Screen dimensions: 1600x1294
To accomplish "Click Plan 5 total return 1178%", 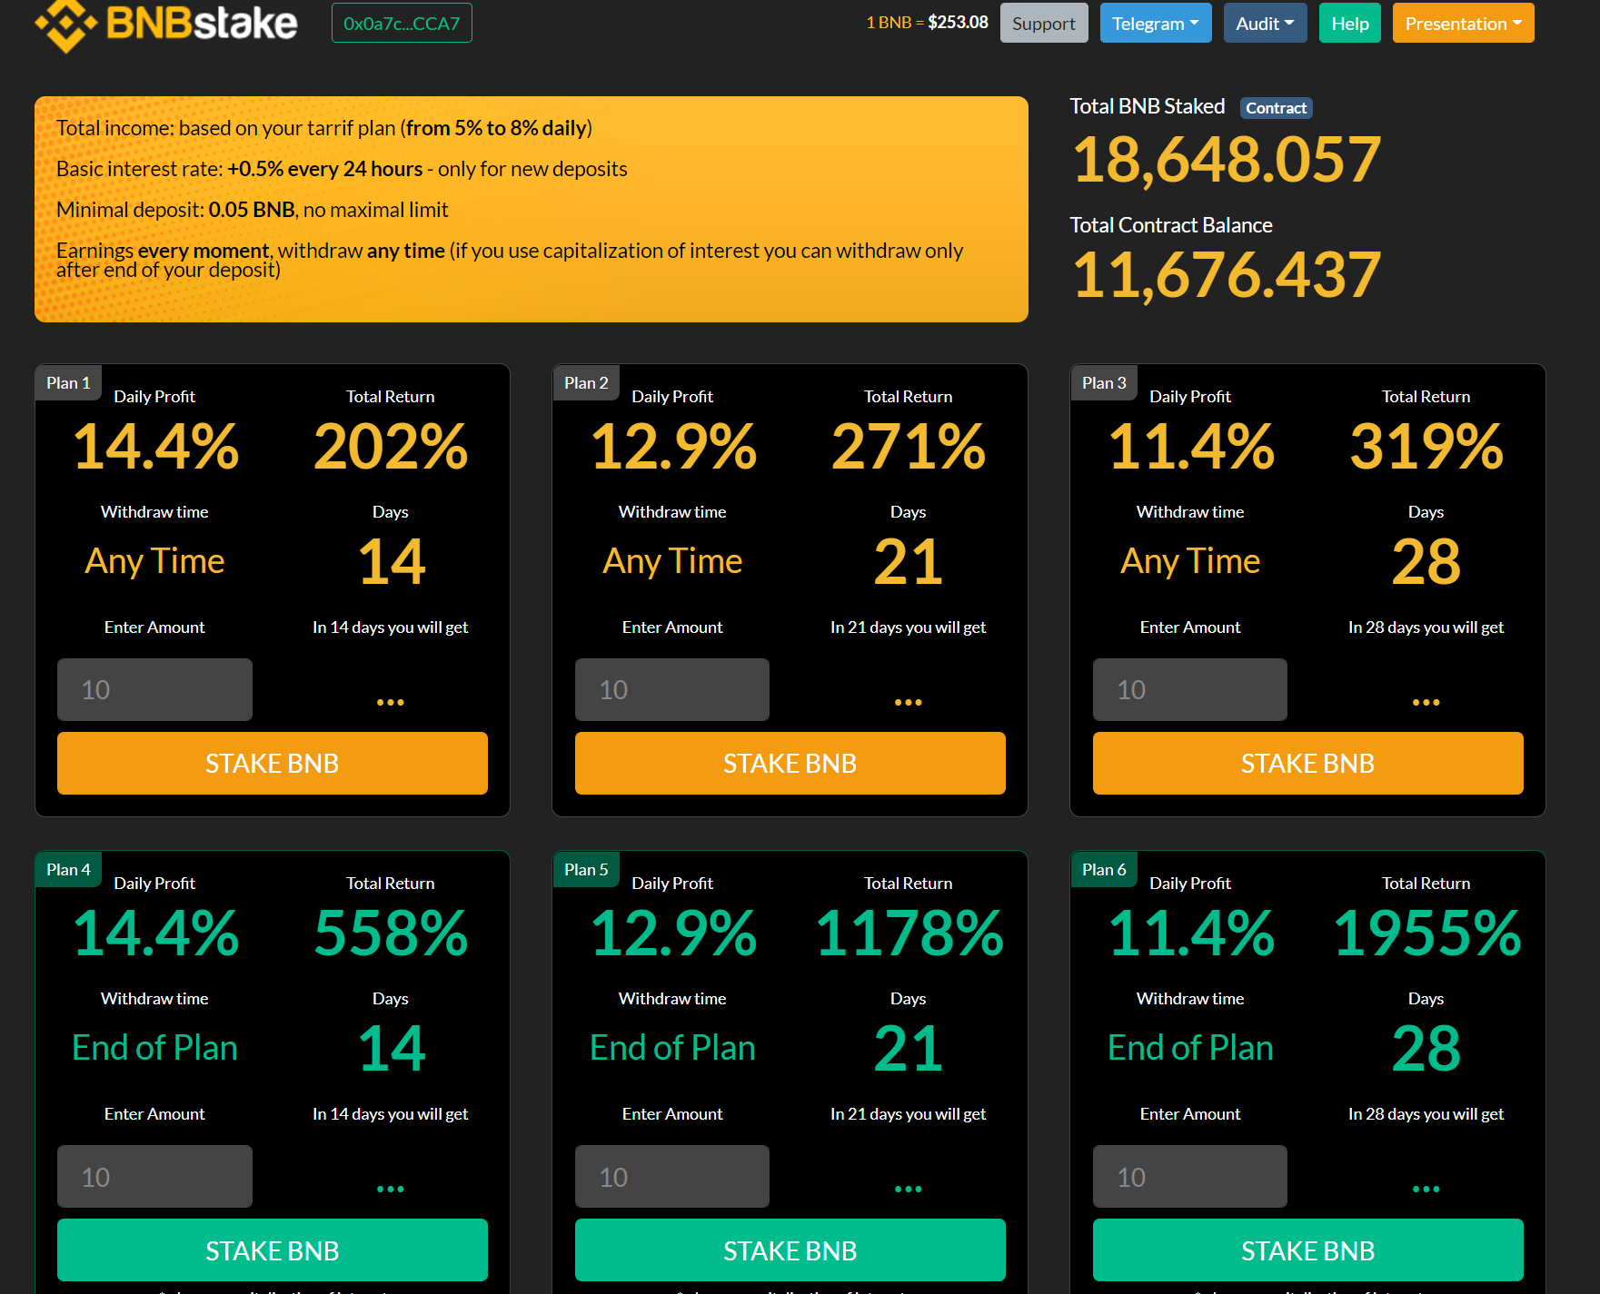I will (x=909, y=933).
